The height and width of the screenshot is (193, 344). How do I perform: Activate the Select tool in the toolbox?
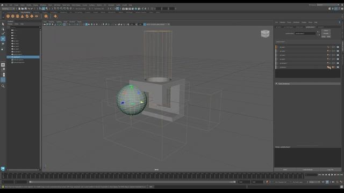[x=3, y=24]
